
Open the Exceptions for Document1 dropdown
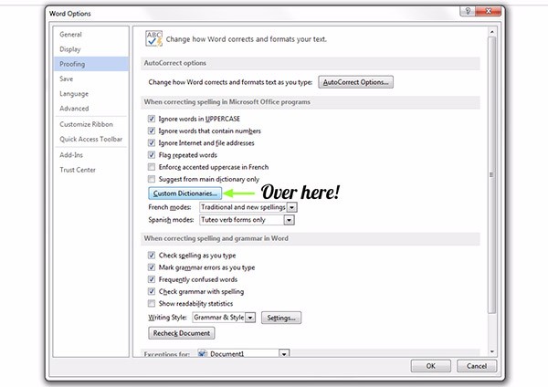coord(284,353)
